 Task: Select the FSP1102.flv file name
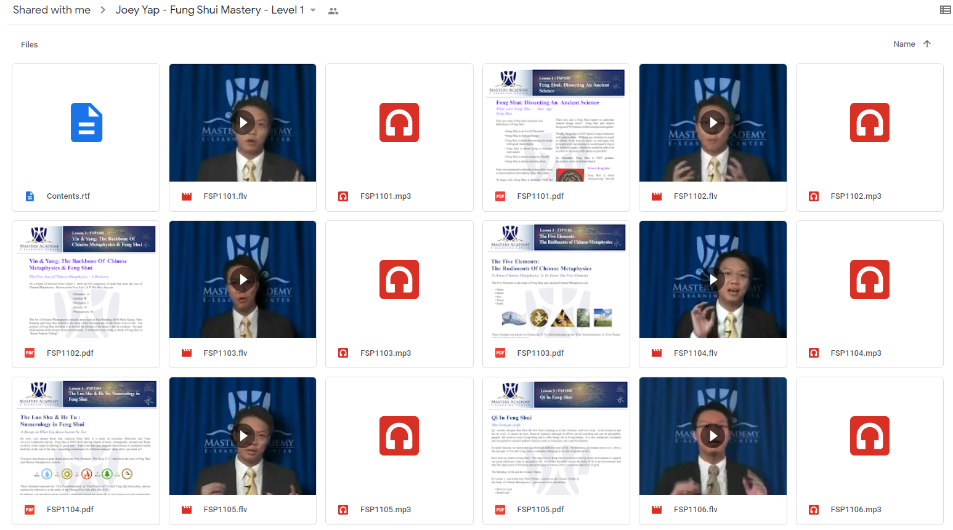pos(695,196)
